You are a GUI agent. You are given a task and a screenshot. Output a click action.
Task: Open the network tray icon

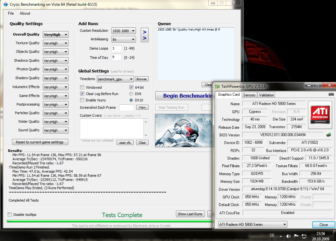coord(304,236)
